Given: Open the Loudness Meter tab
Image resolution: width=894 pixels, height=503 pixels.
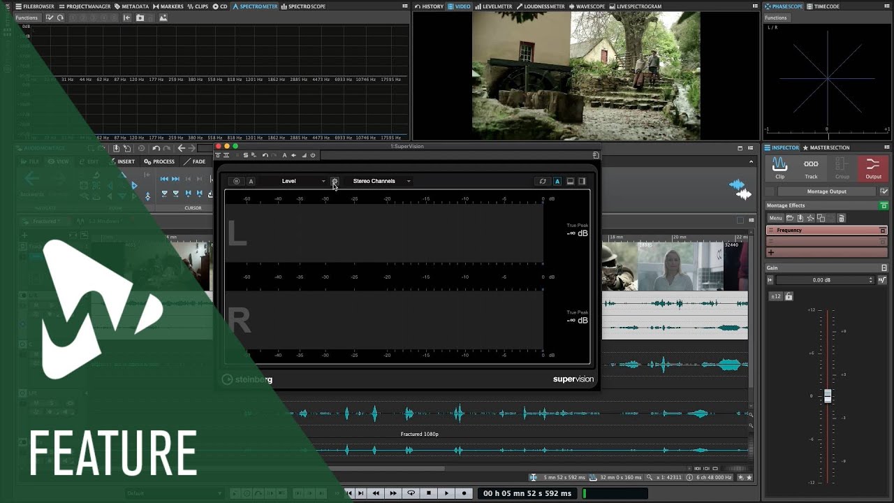Looking at the screenshot, I should click(x=540, y=6).
